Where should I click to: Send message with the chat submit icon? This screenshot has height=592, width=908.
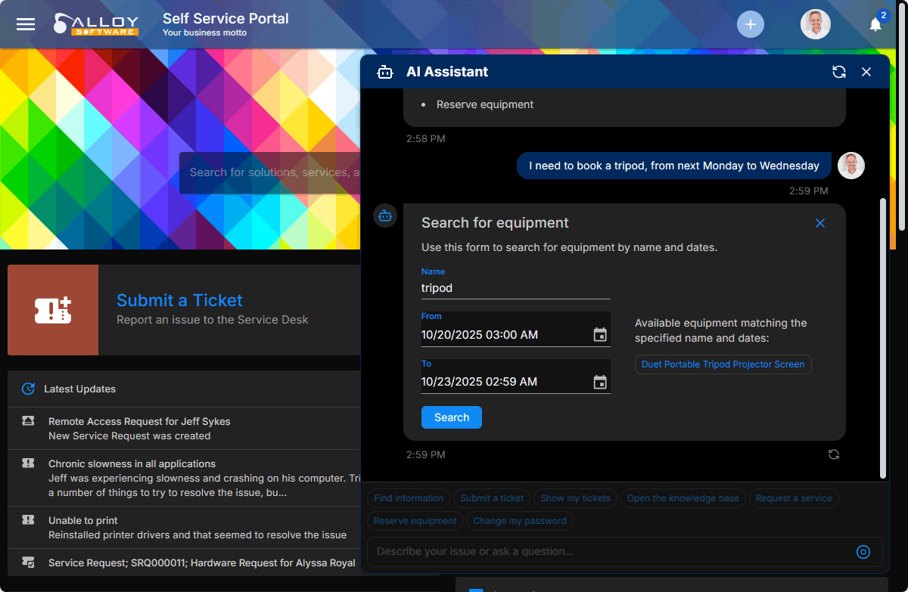[x=863, y=552]
